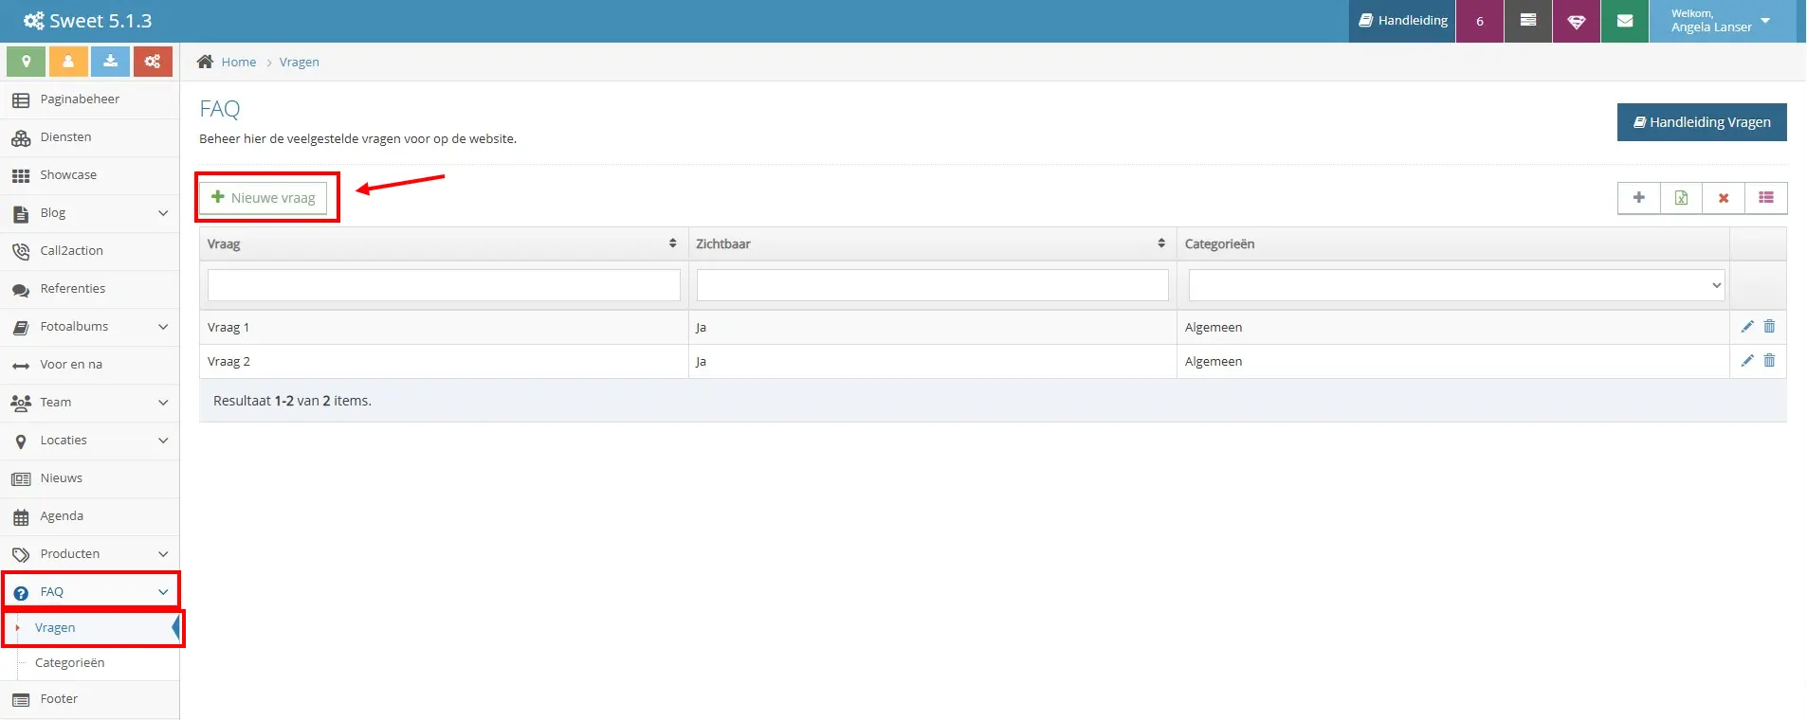Open the Categorieën filter dropdown
1807x720 pixels.
(x=1456, y=285)
